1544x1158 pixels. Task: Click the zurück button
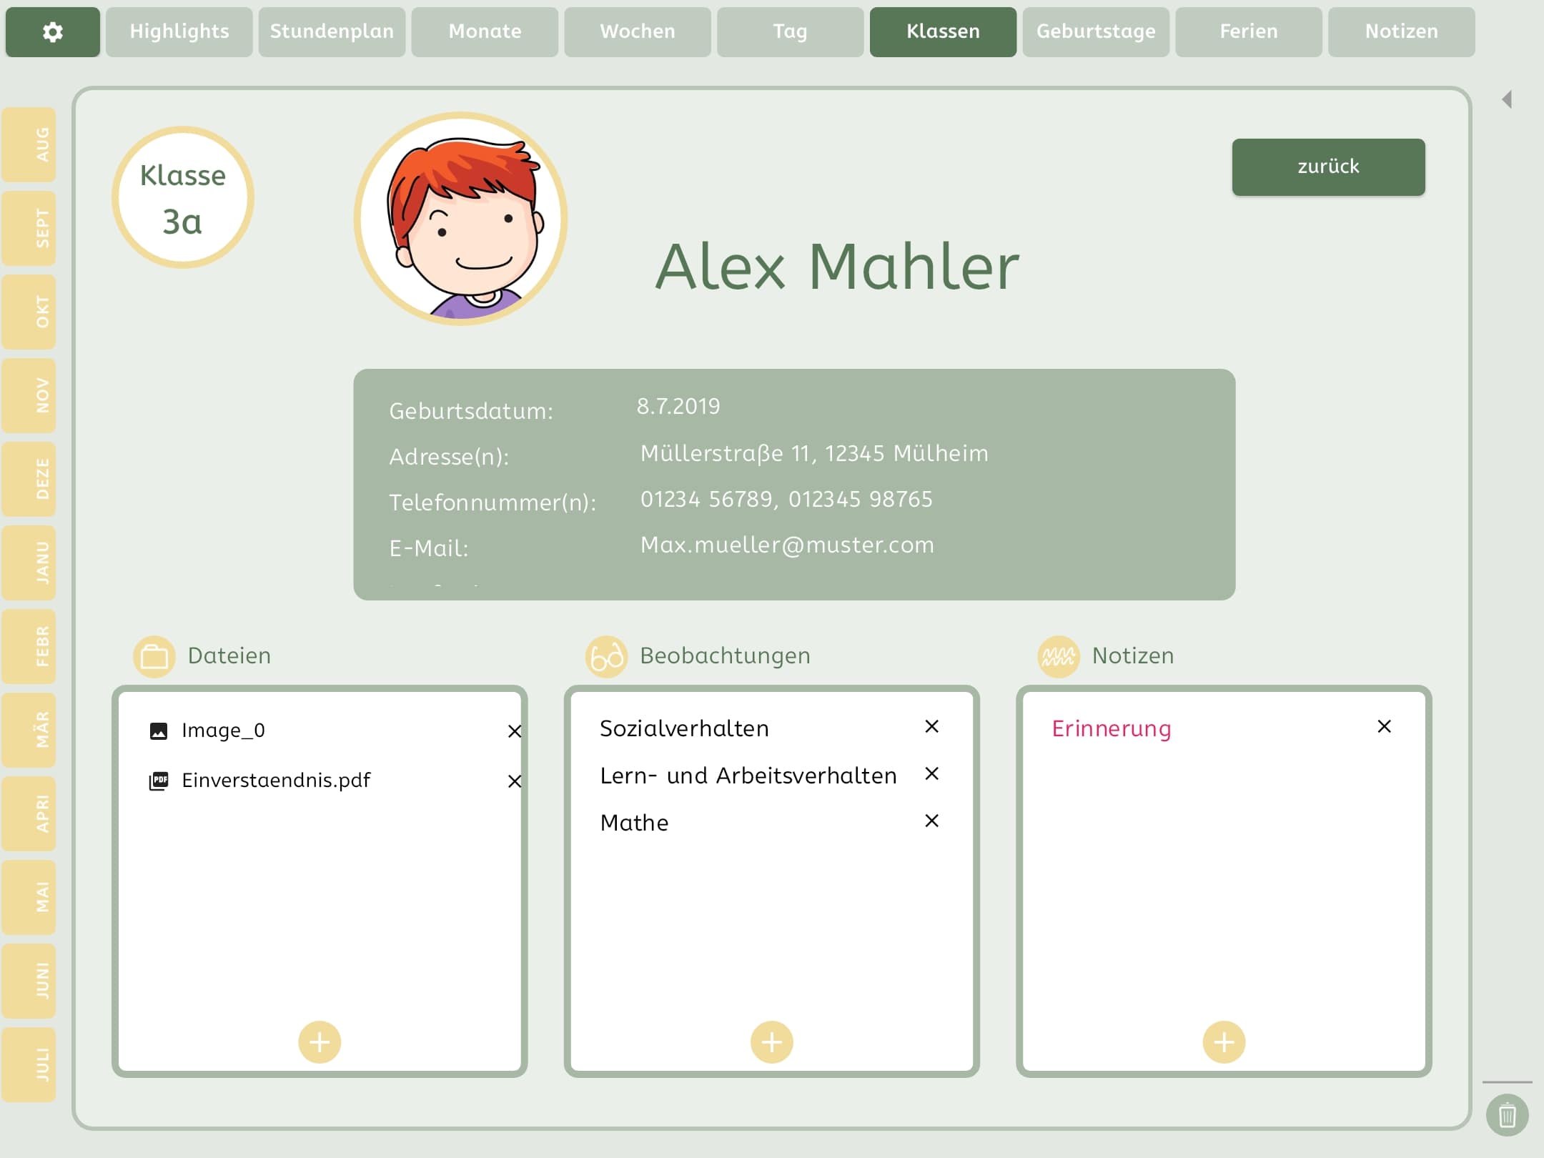click(1327, 167)
